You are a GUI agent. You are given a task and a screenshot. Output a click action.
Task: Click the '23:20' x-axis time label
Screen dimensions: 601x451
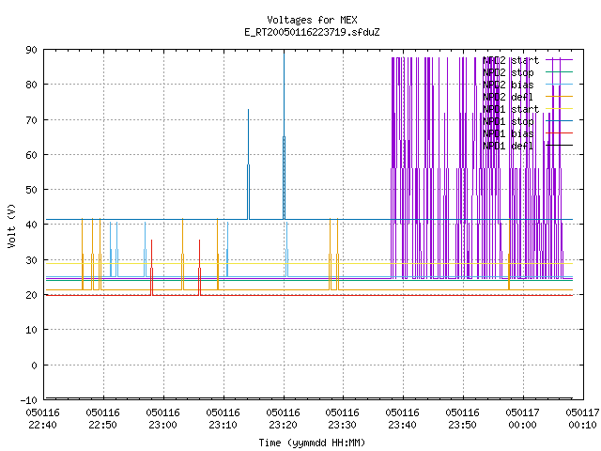pyautogui.click(x=284, y=426)
